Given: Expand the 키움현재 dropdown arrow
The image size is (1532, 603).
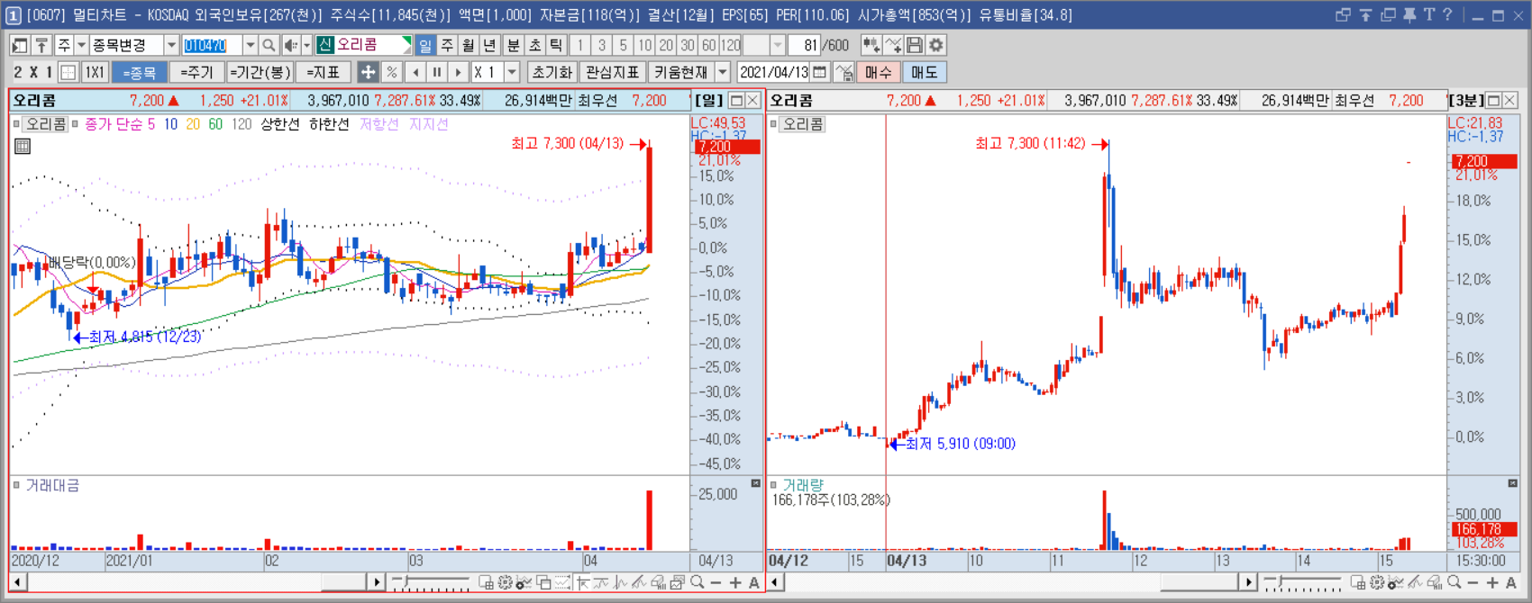Looking at the screenshot, I should coord(722,72).
